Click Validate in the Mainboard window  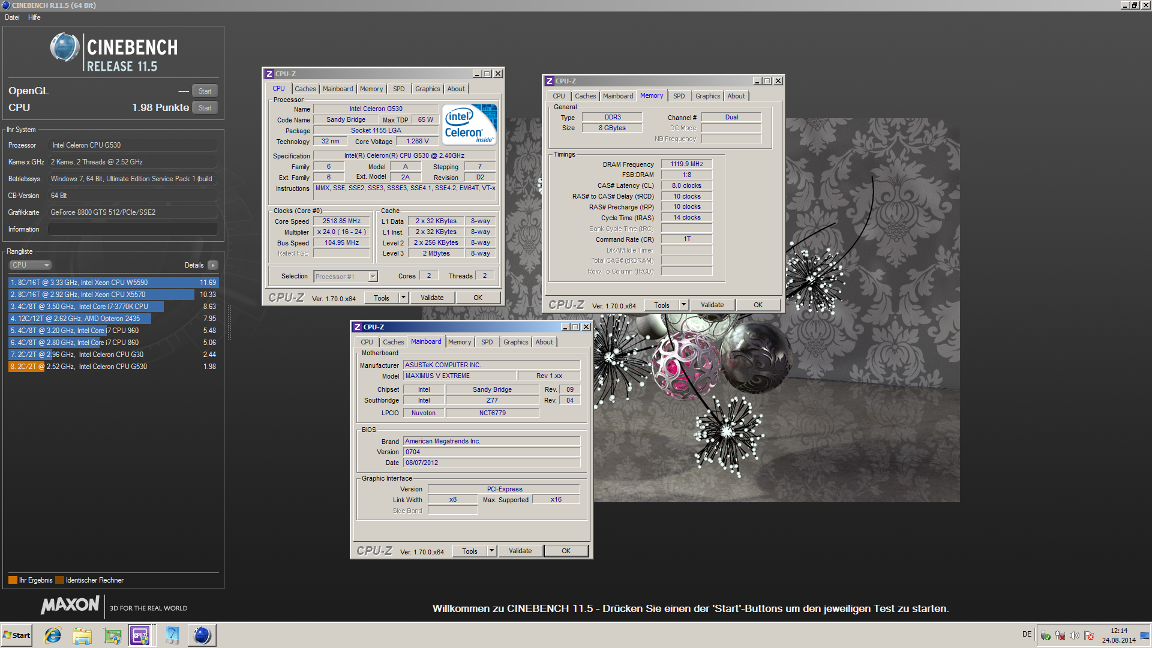point(520,551)
